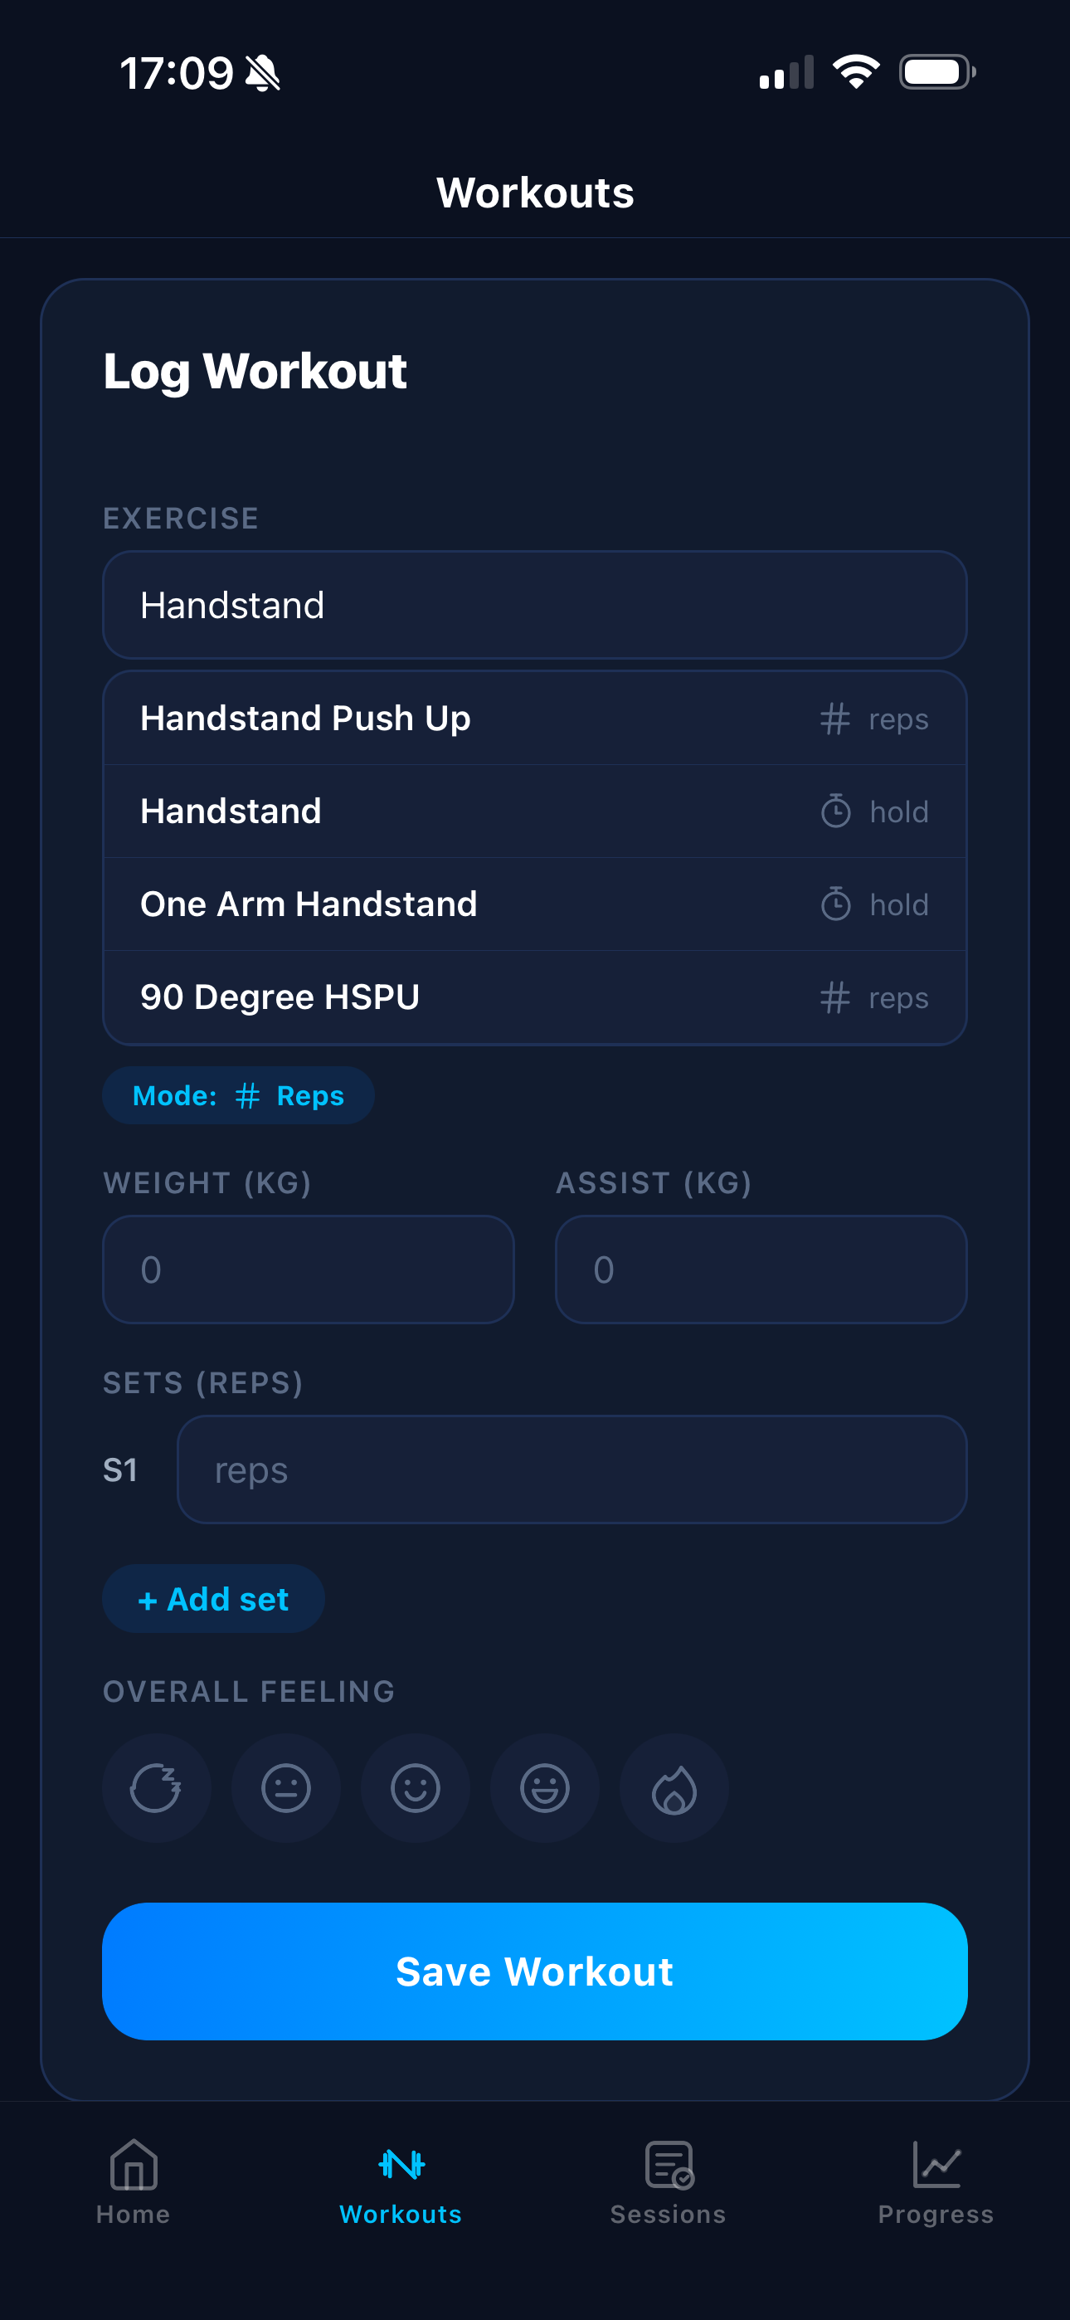Open the Progress tab
1070x2320 pixels.
[x=936, y=2181]
